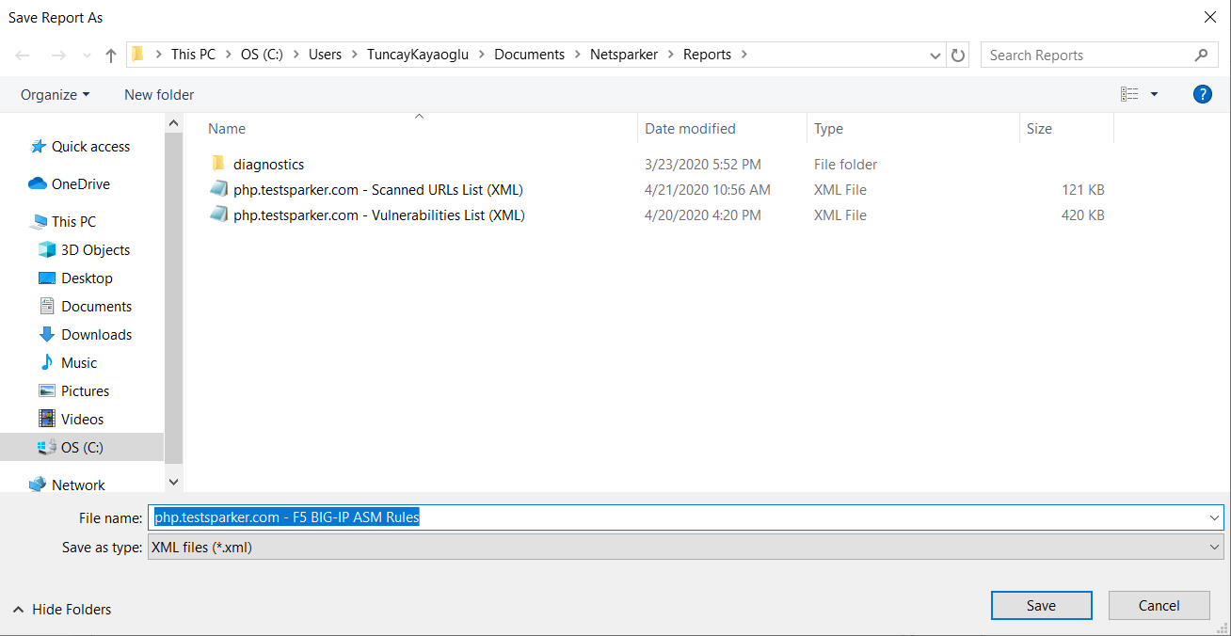Start a search using the magnifier icon

click(1201, 55)
